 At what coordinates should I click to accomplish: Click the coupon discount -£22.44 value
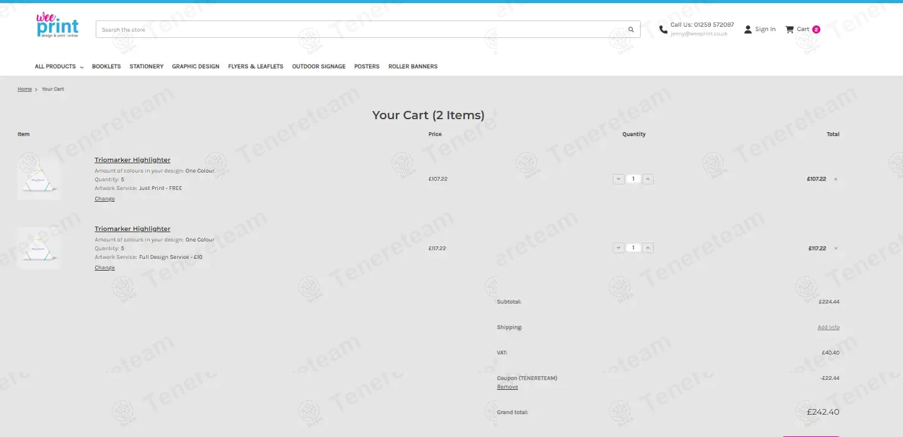(830, 378)
